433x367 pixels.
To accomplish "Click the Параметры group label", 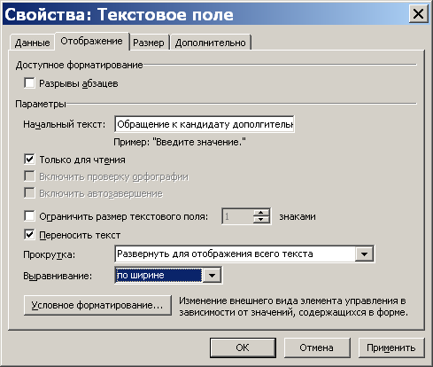I will click(41, 104).
